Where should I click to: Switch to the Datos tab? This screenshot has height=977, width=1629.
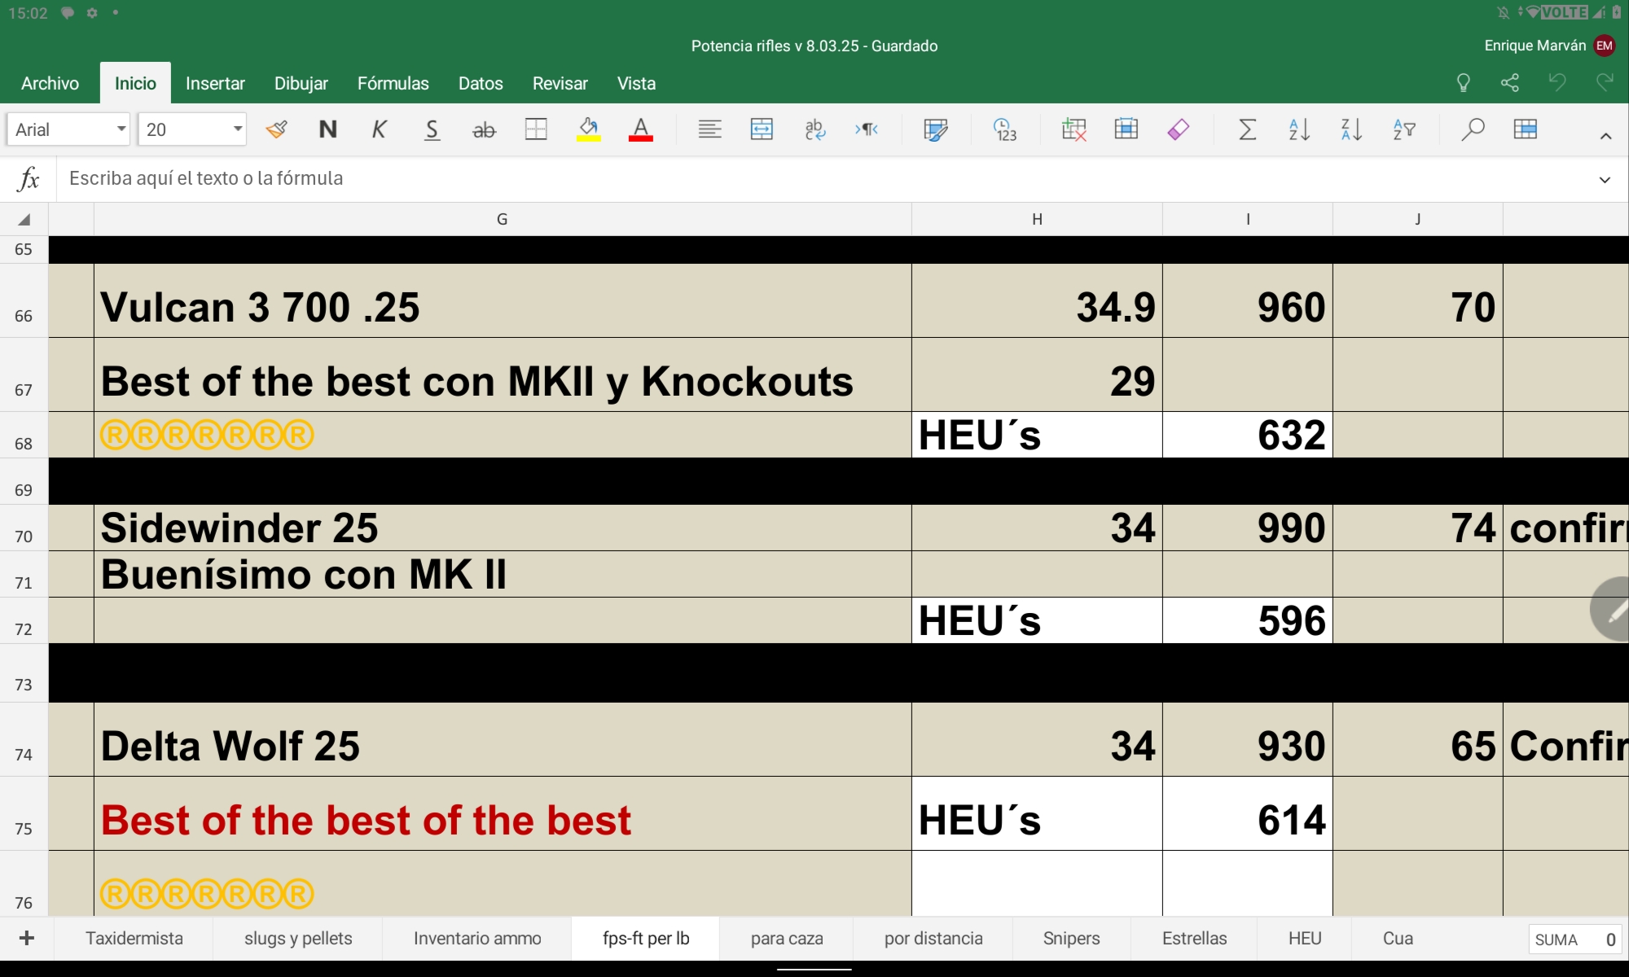click(x=481, y=83)
